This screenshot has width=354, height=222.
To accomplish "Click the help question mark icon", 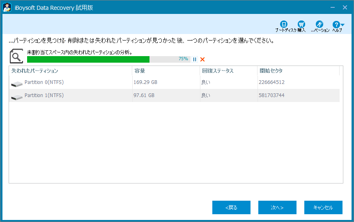I will click(x=336, y=24).
